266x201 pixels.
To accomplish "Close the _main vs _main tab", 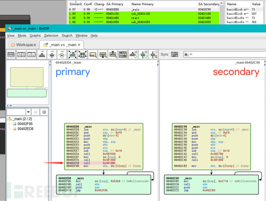I will click(x=79, y=45).
